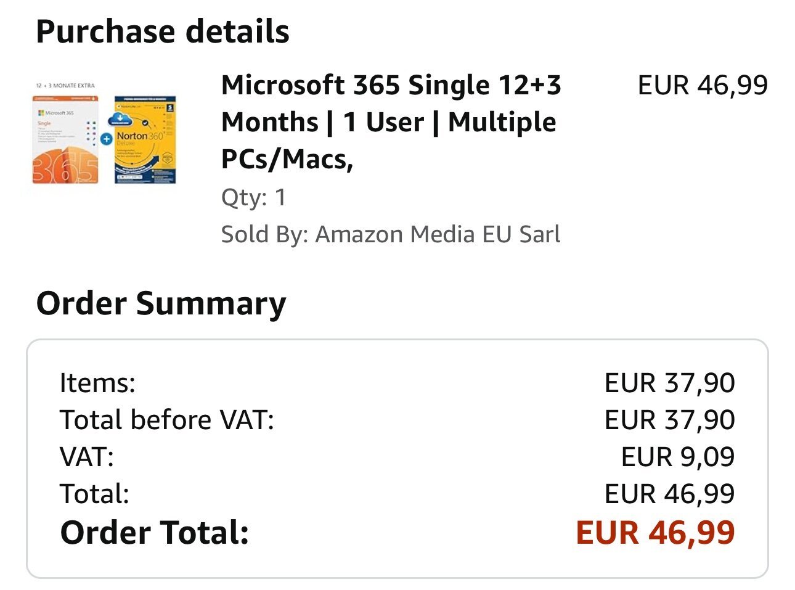Click the blue plus icon between products

click(x=106, y=139)
